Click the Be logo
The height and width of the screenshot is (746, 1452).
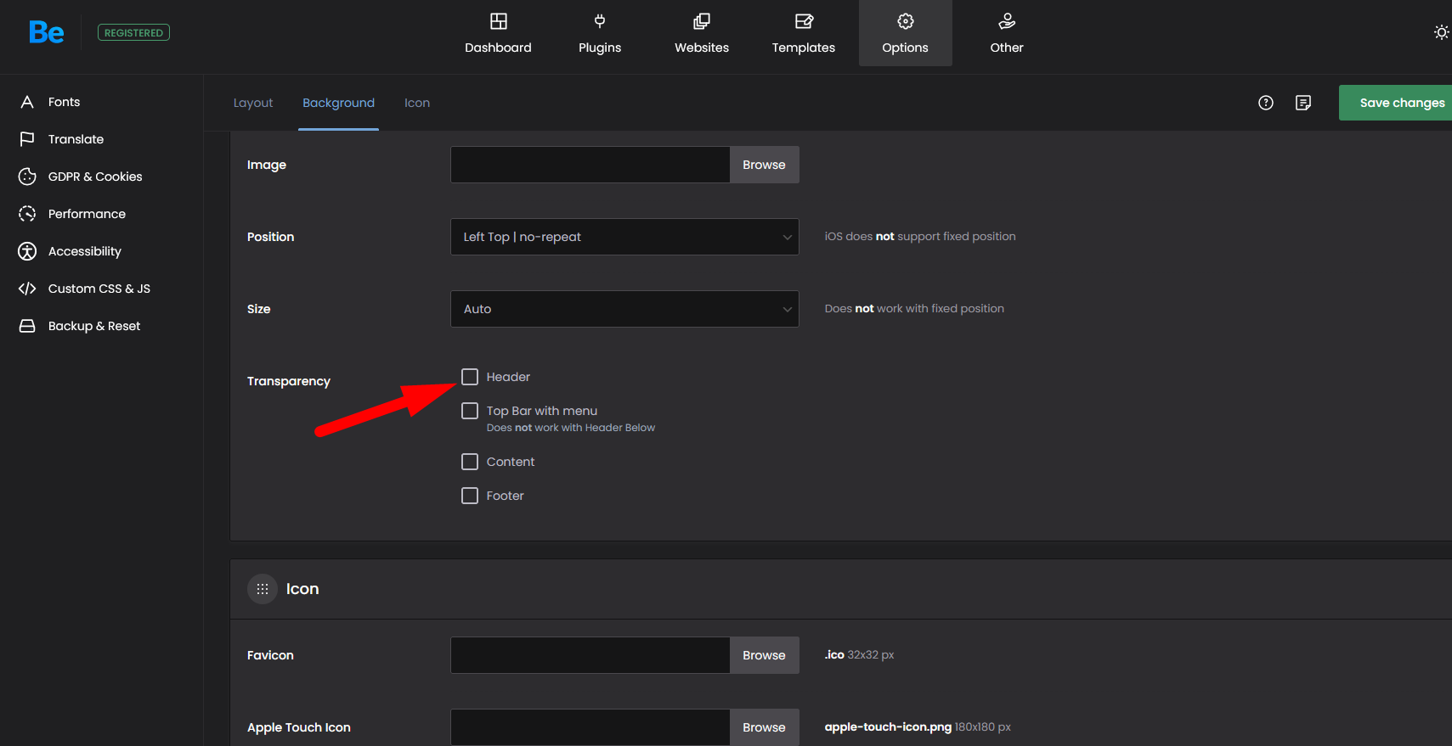(x=47, y=32)
